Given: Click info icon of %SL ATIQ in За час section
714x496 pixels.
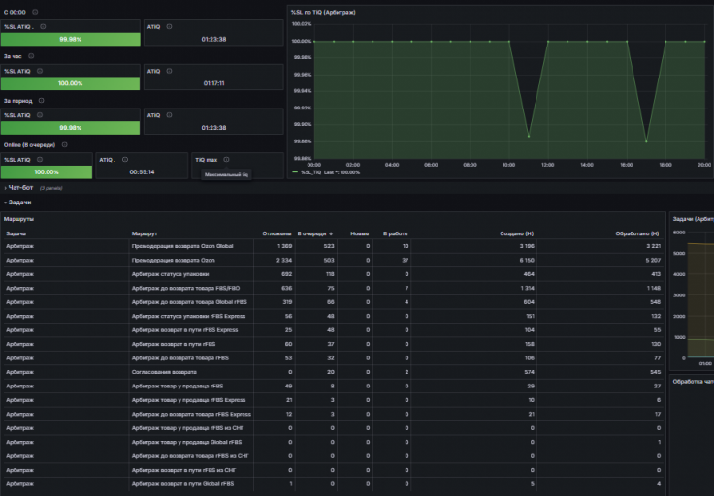Looking at the screenshot, I should point(40,71).
